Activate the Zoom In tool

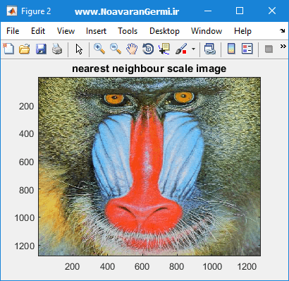point(99,49)
